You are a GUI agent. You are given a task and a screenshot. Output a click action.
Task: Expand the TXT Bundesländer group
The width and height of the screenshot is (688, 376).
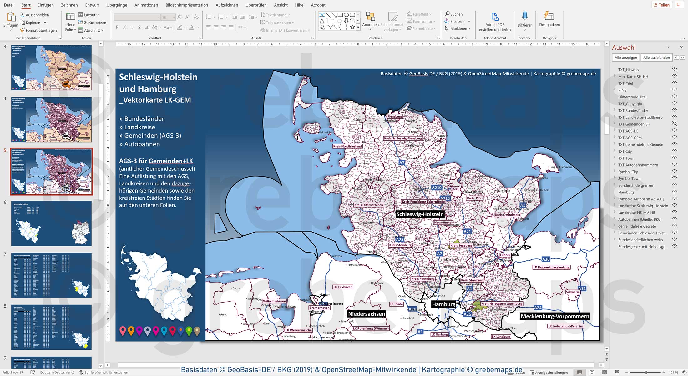click(615, 110)
